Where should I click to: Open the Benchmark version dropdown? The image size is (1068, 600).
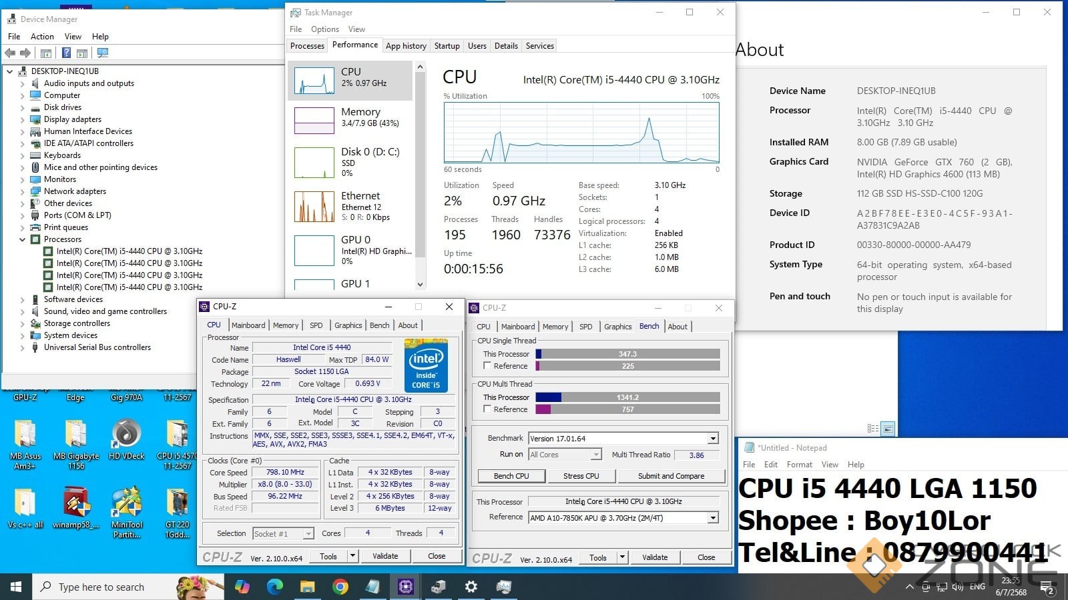coord(713,439)
